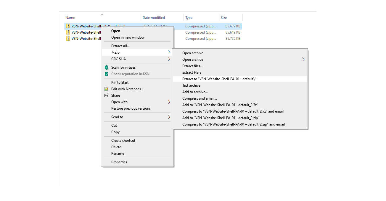Click the Share icon in the context menu
Image resolution: width=386 pixels, height=201 pixels.
107,95
